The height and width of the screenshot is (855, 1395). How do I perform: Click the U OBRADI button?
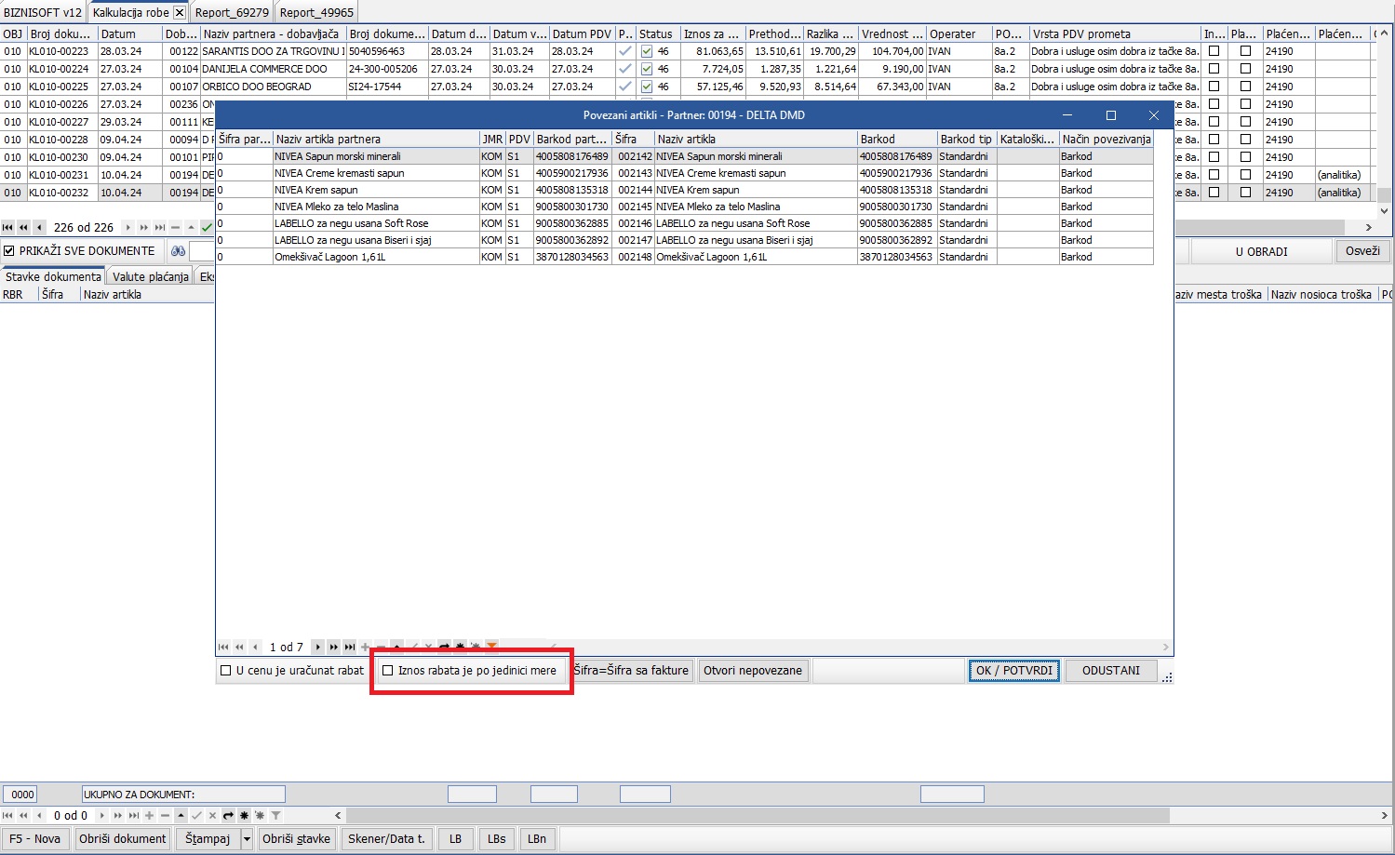(1262, 251)
